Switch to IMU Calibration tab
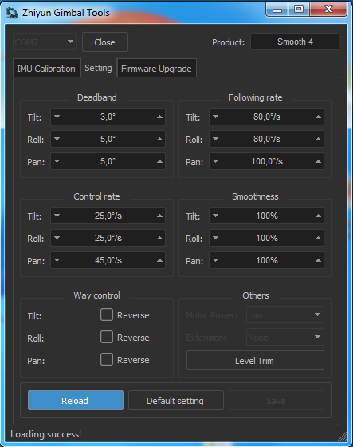353x447 pixels. click(46, 69)
